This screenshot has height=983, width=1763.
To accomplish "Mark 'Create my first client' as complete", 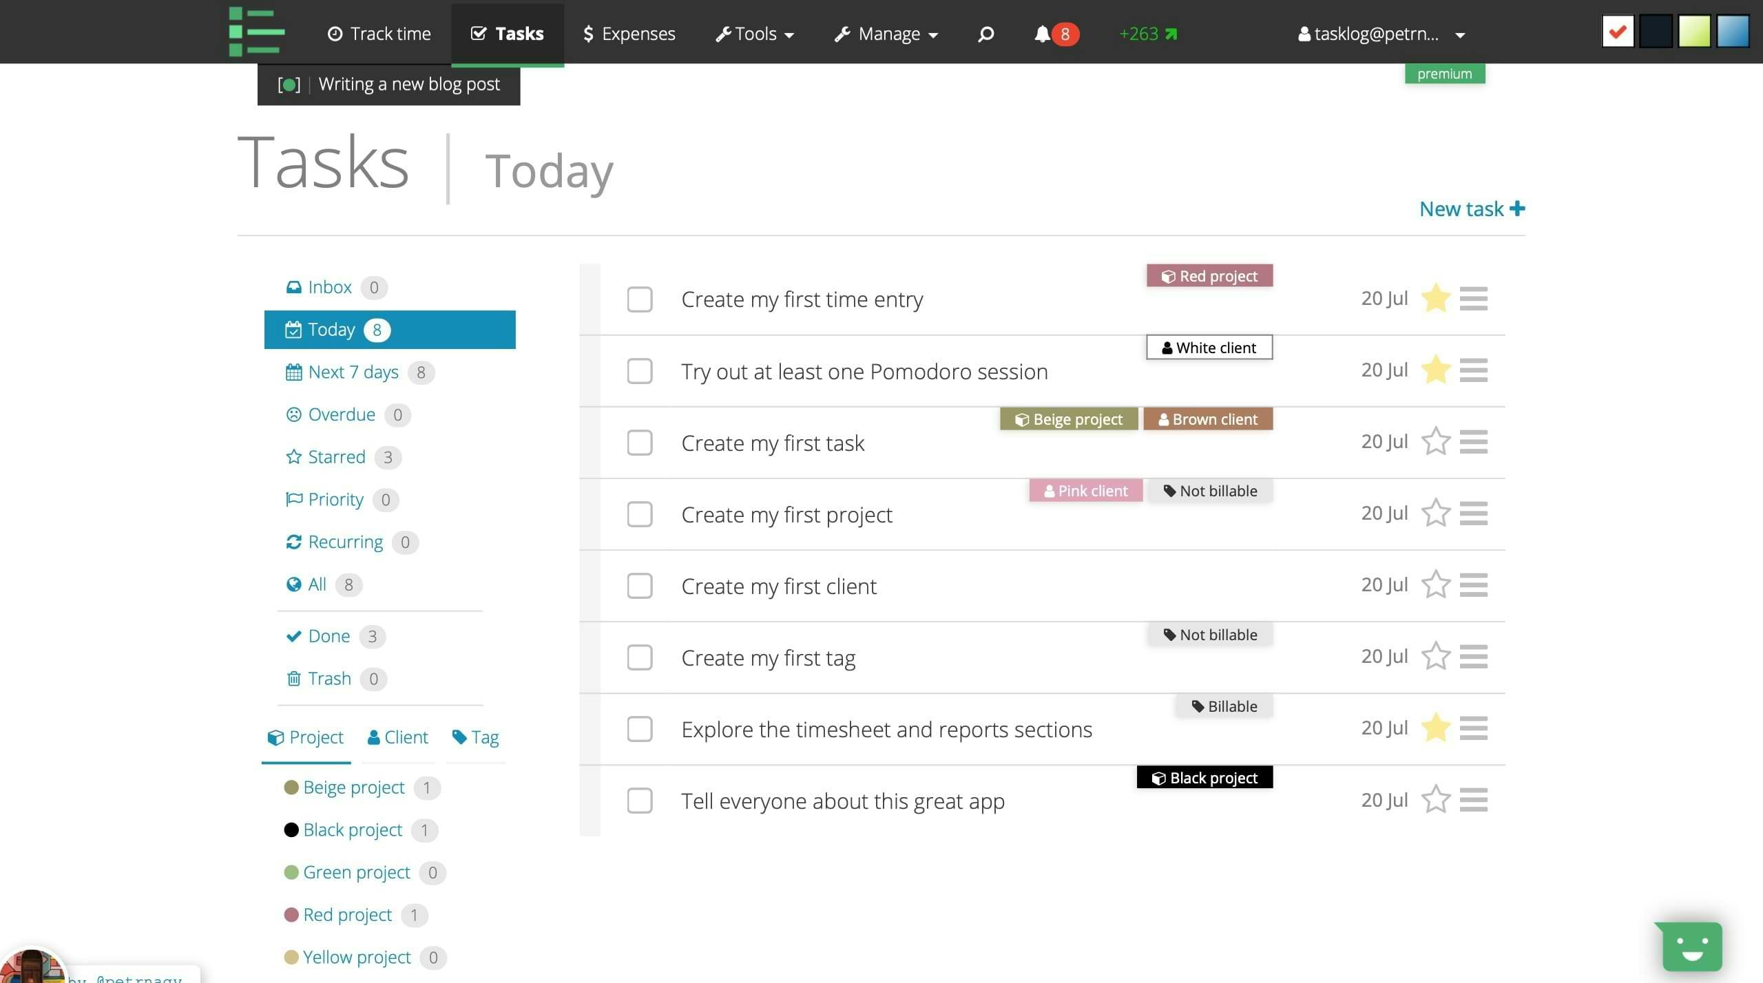I will point(639,586).
